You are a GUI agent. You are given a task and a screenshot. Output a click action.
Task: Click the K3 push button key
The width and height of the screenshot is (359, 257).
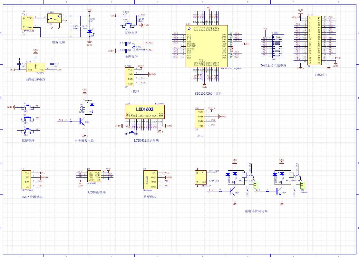tap(28, 131)
